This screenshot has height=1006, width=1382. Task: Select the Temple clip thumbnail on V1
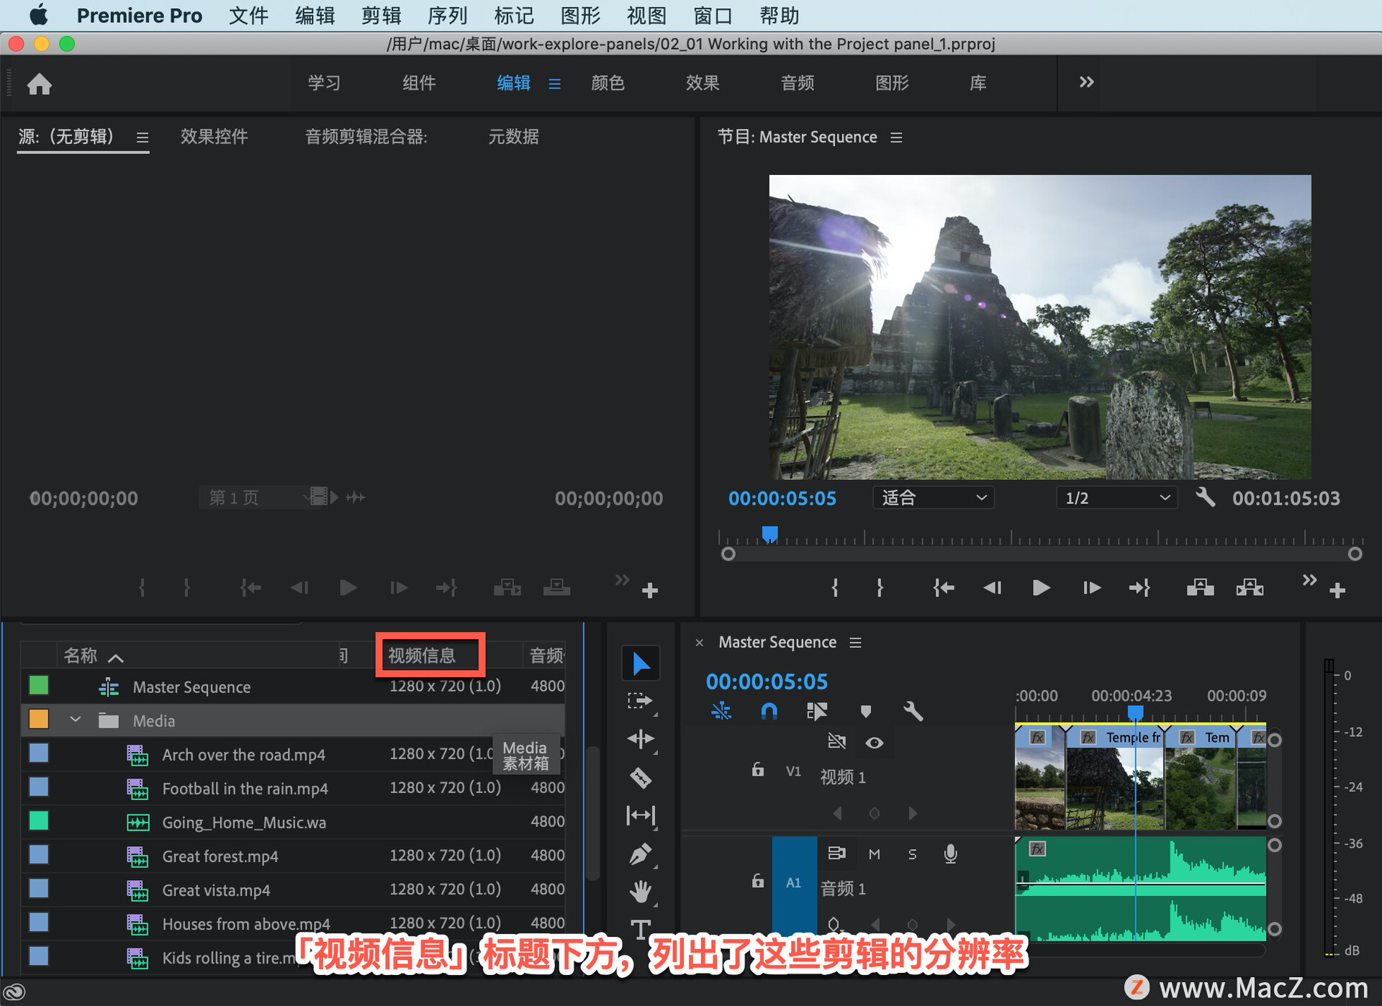[x=1115, y=789]
